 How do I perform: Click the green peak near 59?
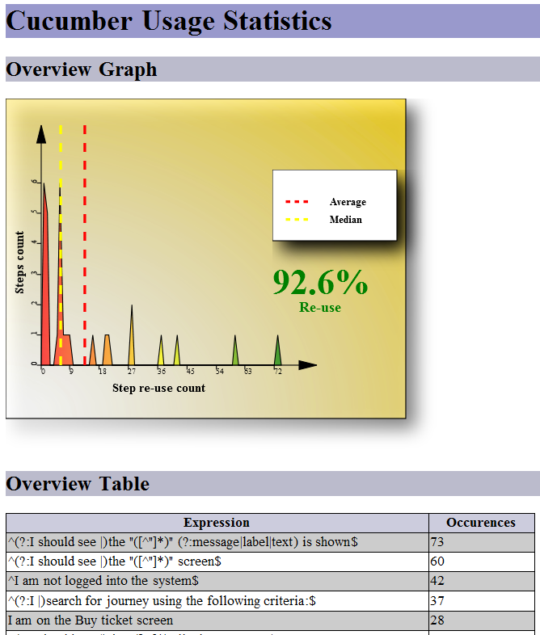point(235,351)
